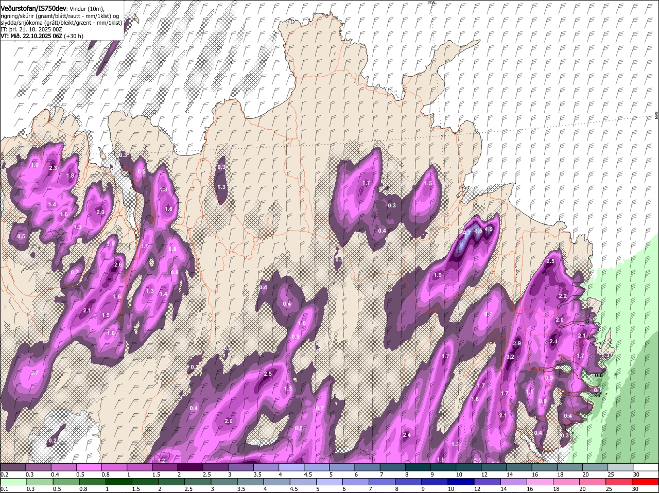
Task: Click the 'IT: þri. 21. 10. 2025 00Z' line
Action: click(32, 29)
